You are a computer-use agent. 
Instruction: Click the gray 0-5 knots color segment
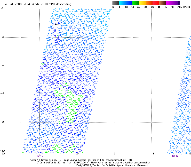(x=116, y=3)
